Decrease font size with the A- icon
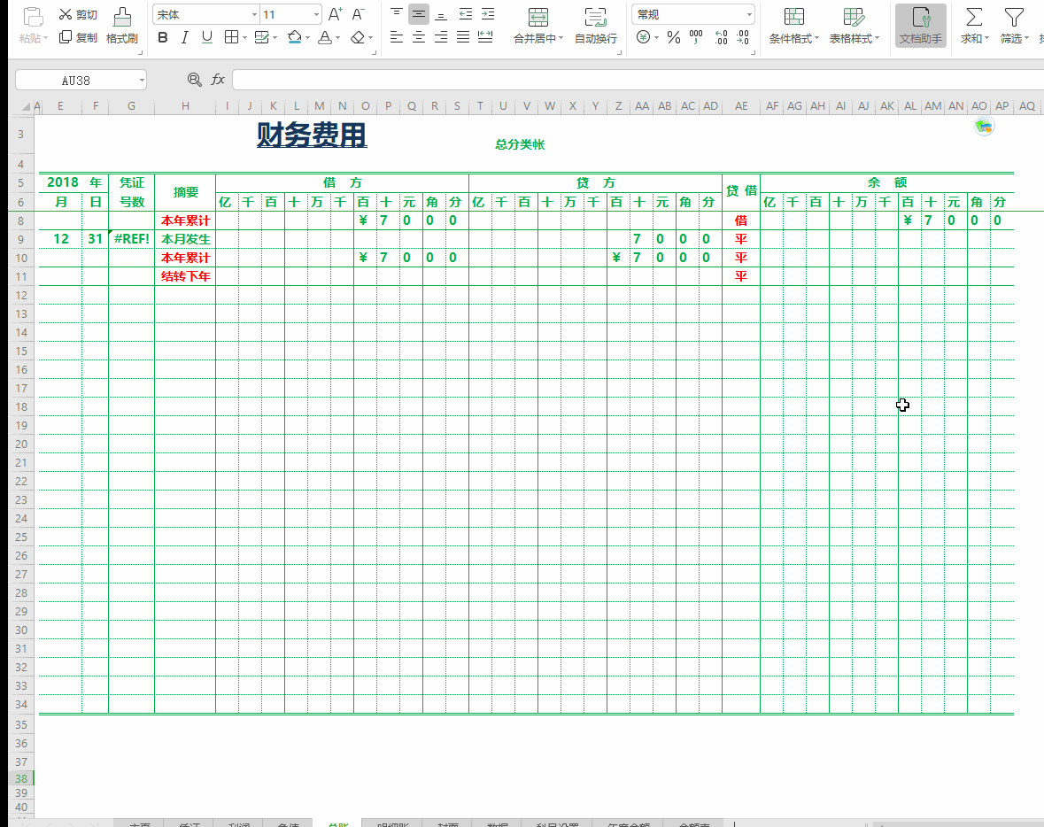 pyautogui.click(x=359, y=15)
